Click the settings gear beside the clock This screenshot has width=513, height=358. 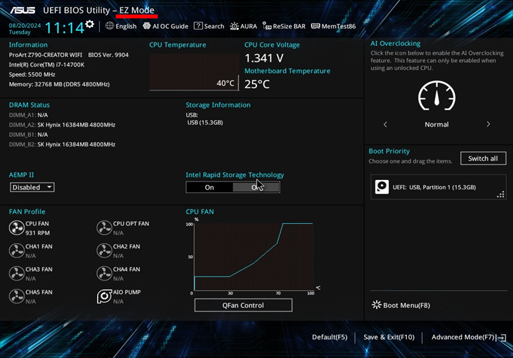point(90,24)
